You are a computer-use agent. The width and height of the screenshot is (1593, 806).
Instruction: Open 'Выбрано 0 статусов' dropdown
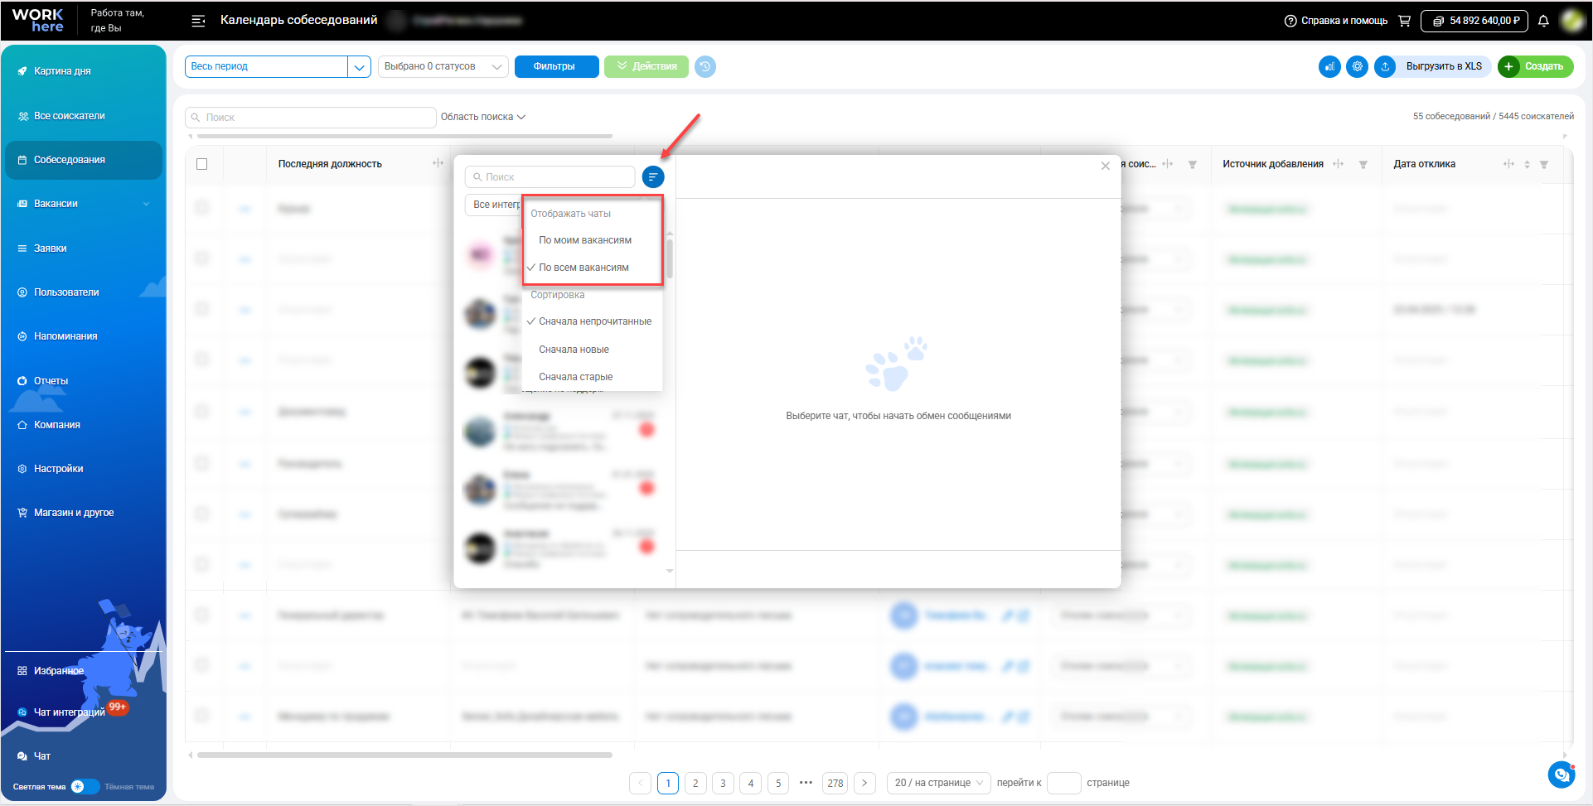(x=443, y=66)
